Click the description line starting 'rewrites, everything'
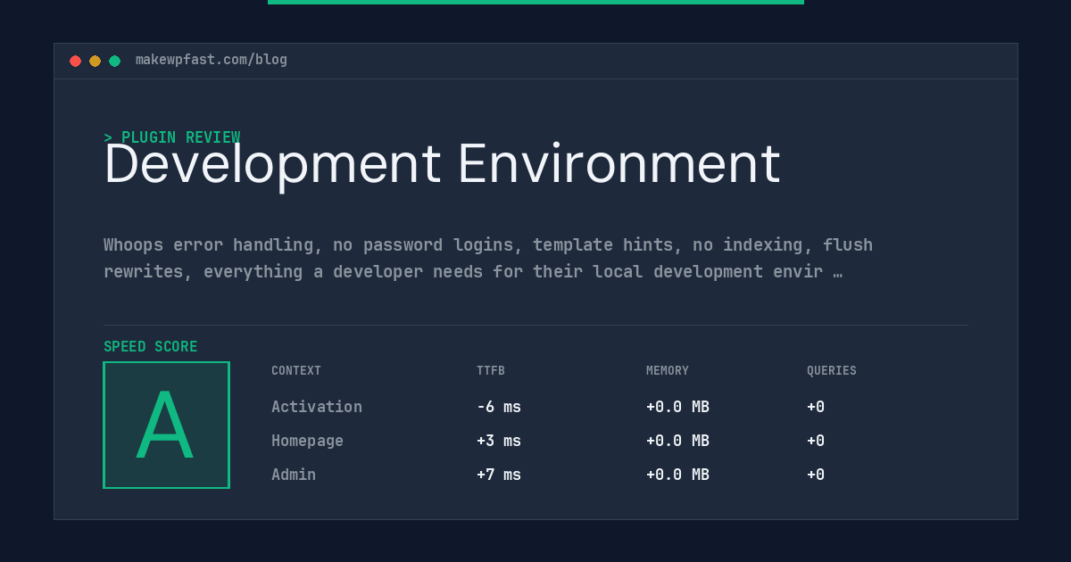Image resolution: width=1071 pixels, height=562 pixels. tap(473, 271)
